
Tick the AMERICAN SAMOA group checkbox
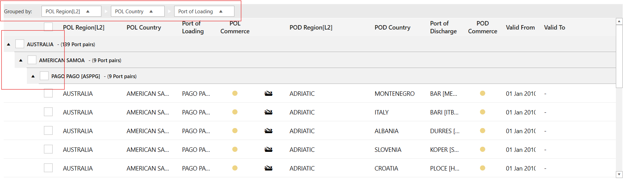coord(32,60)
